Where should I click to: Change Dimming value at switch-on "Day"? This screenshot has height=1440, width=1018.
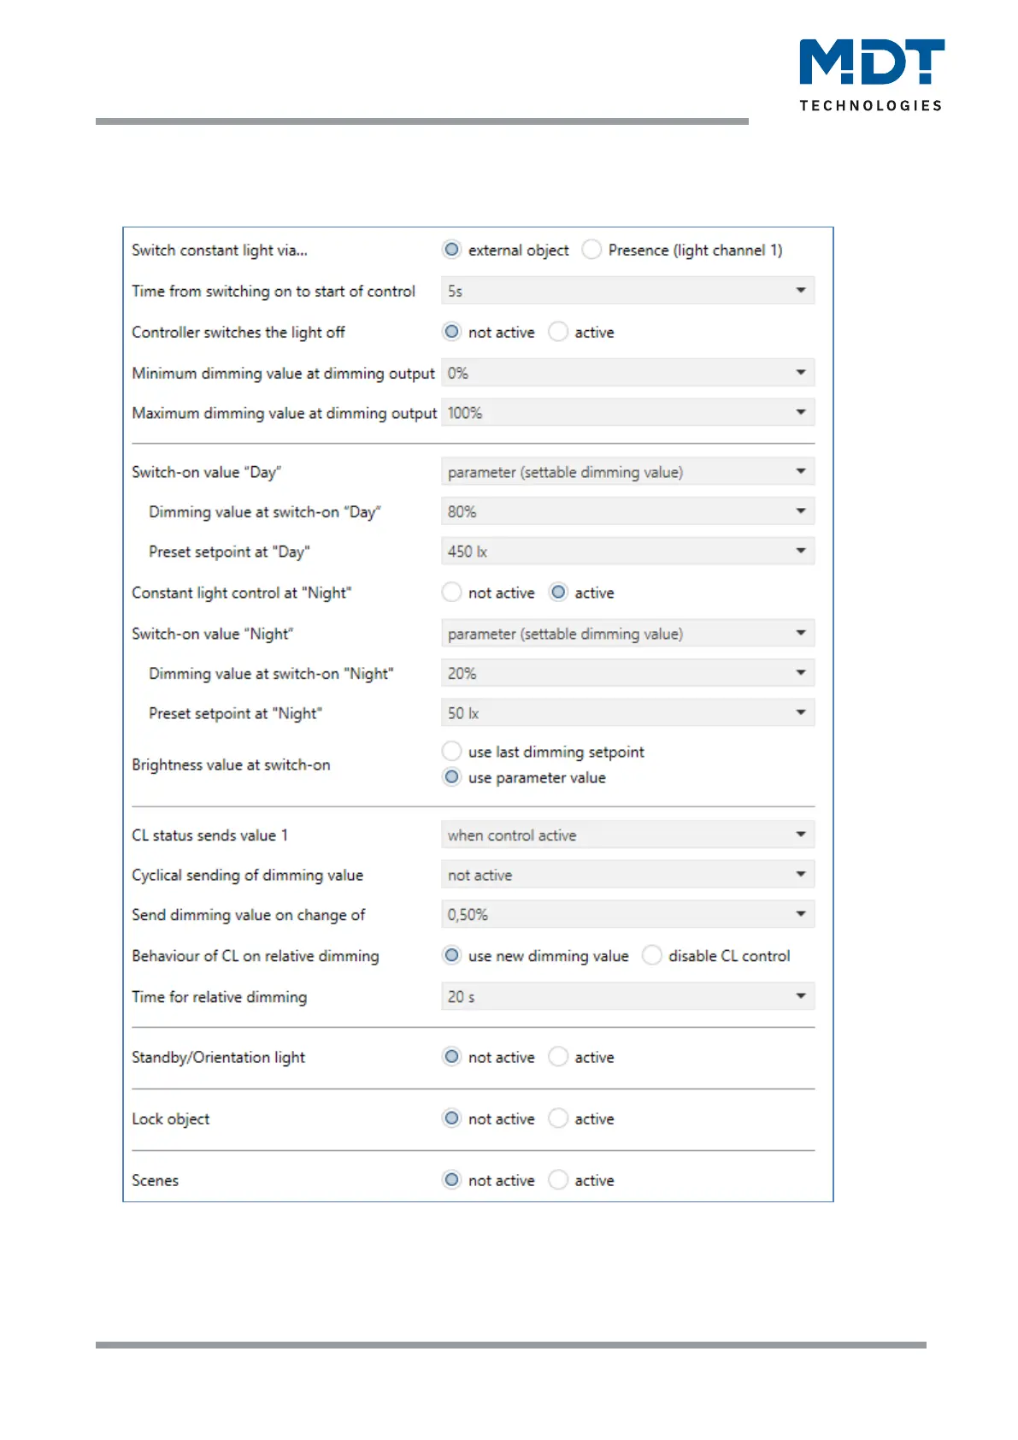point(627,511)
